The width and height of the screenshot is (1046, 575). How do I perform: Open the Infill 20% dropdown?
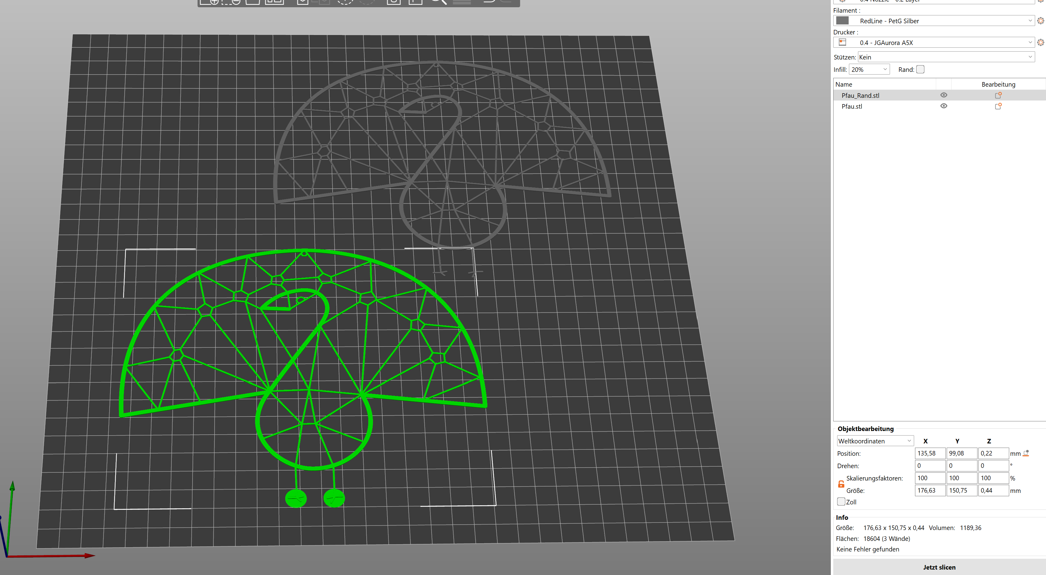(869, 69)
